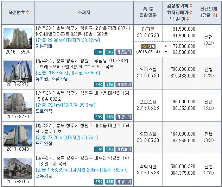222x187 pixels.
Task: Click the apartment thumbnail for case 2016-15504
Action: point(18,38)
